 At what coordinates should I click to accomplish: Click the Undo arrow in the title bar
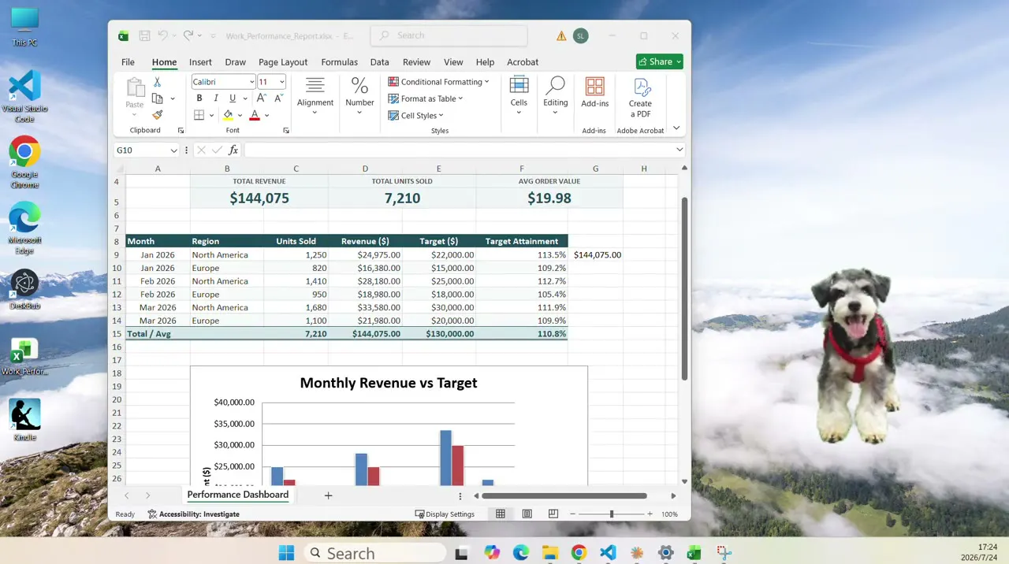tap(163, 35)
